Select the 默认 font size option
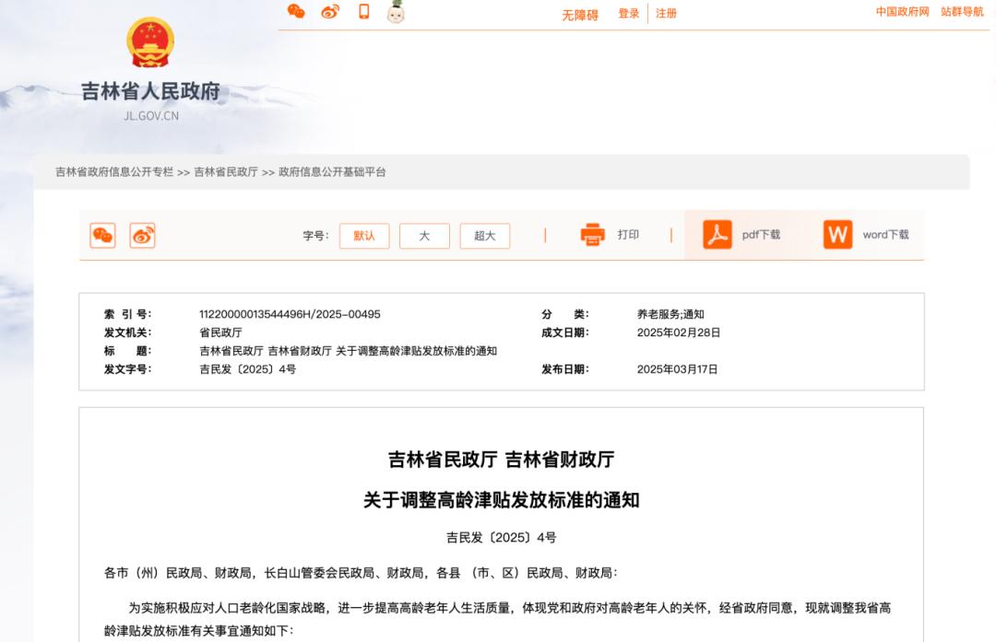This screenshot has height=642, width=996. [x=364, y=236]
